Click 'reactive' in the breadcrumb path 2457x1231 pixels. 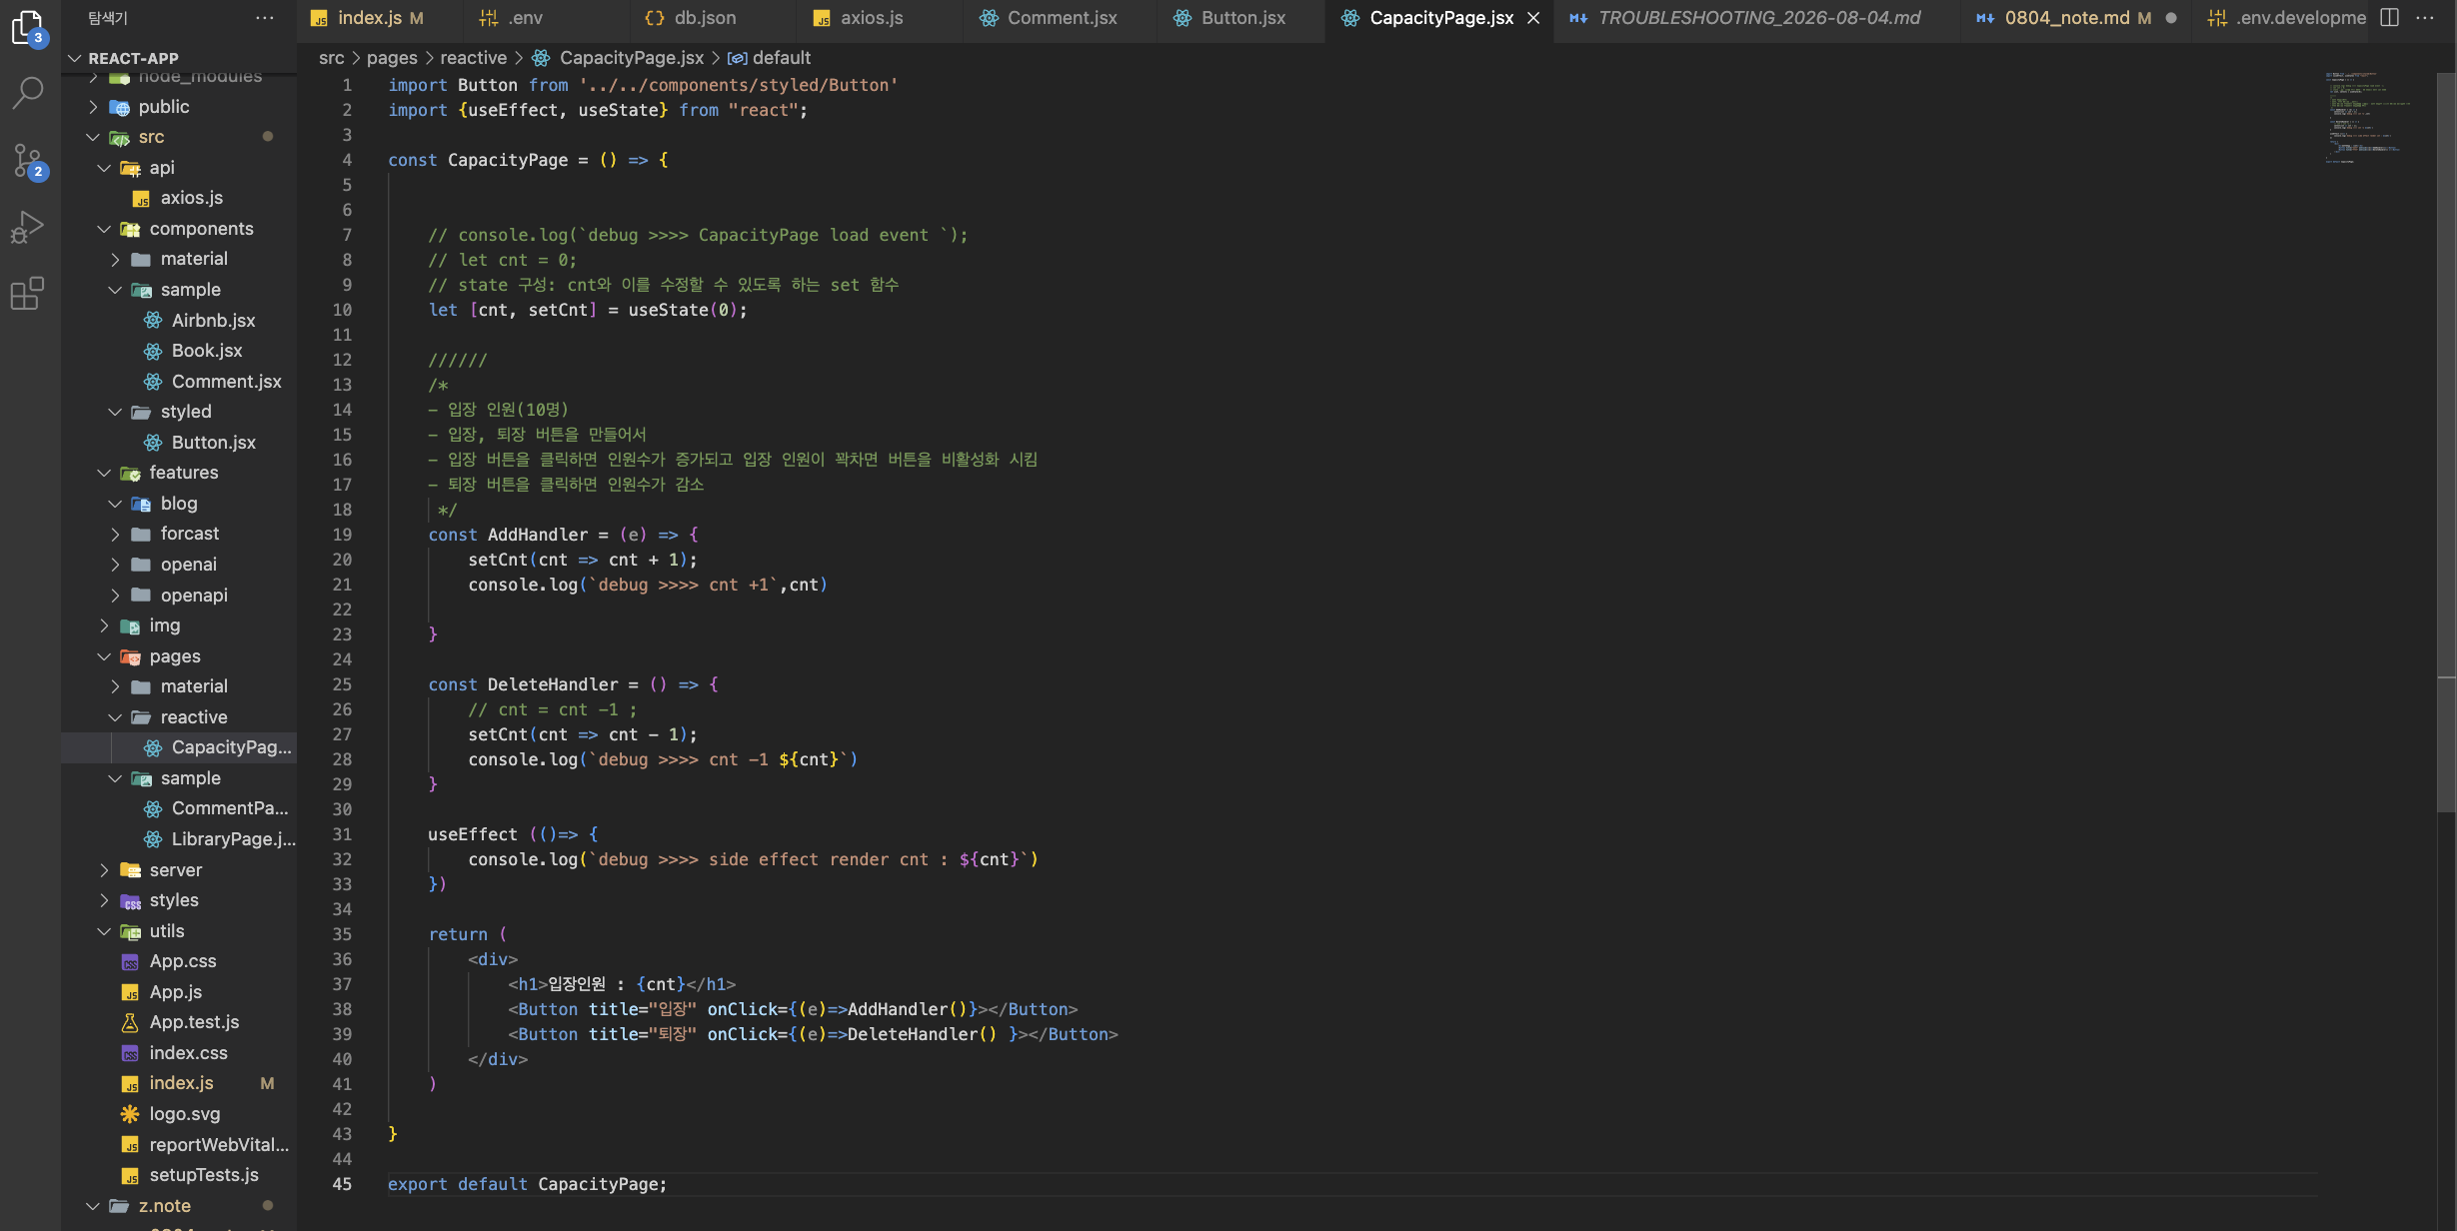[x=473, y=58]
